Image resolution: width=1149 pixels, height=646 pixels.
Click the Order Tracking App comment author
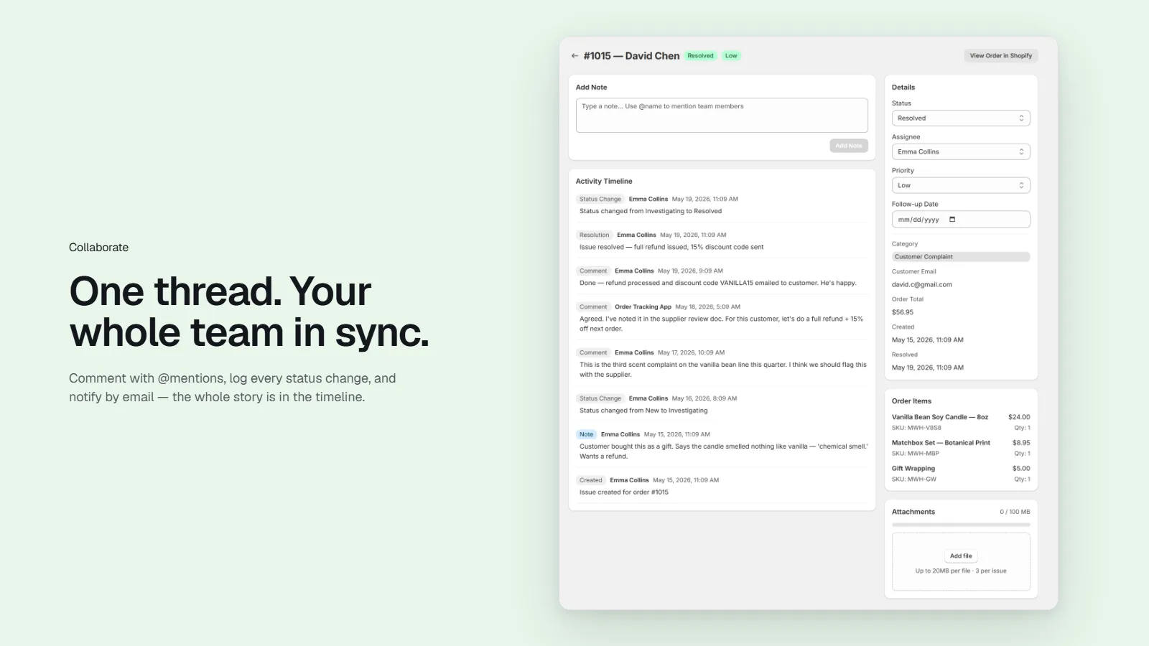pos(643,307)
